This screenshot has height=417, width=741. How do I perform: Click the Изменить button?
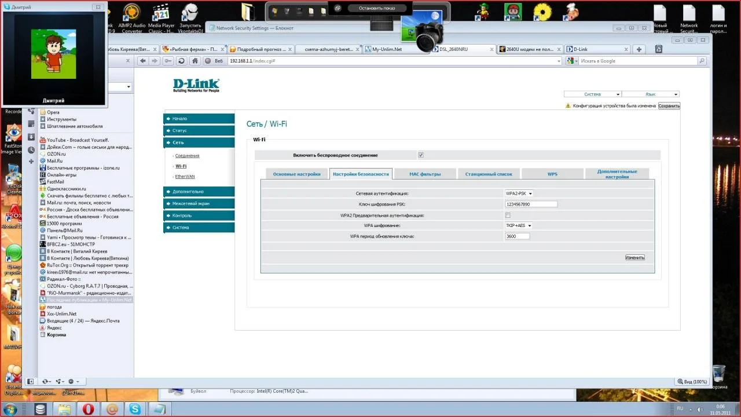(x=635, y=257)
